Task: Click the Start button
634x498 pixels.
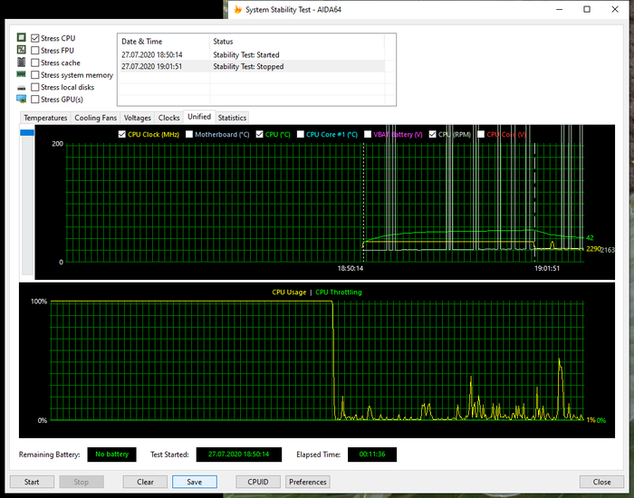Action: pyautogui.click(x=32, y=482)
